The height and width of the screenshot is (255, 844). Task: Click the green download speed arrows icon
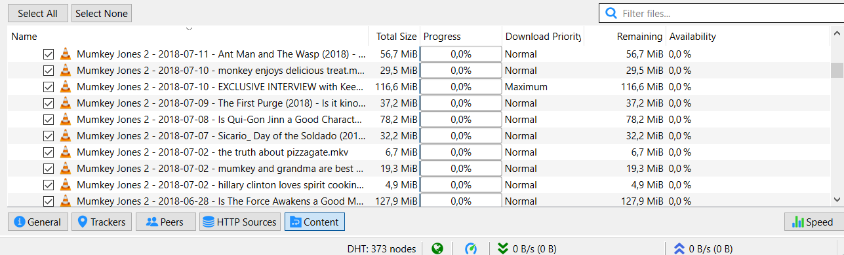pos(503,248)
